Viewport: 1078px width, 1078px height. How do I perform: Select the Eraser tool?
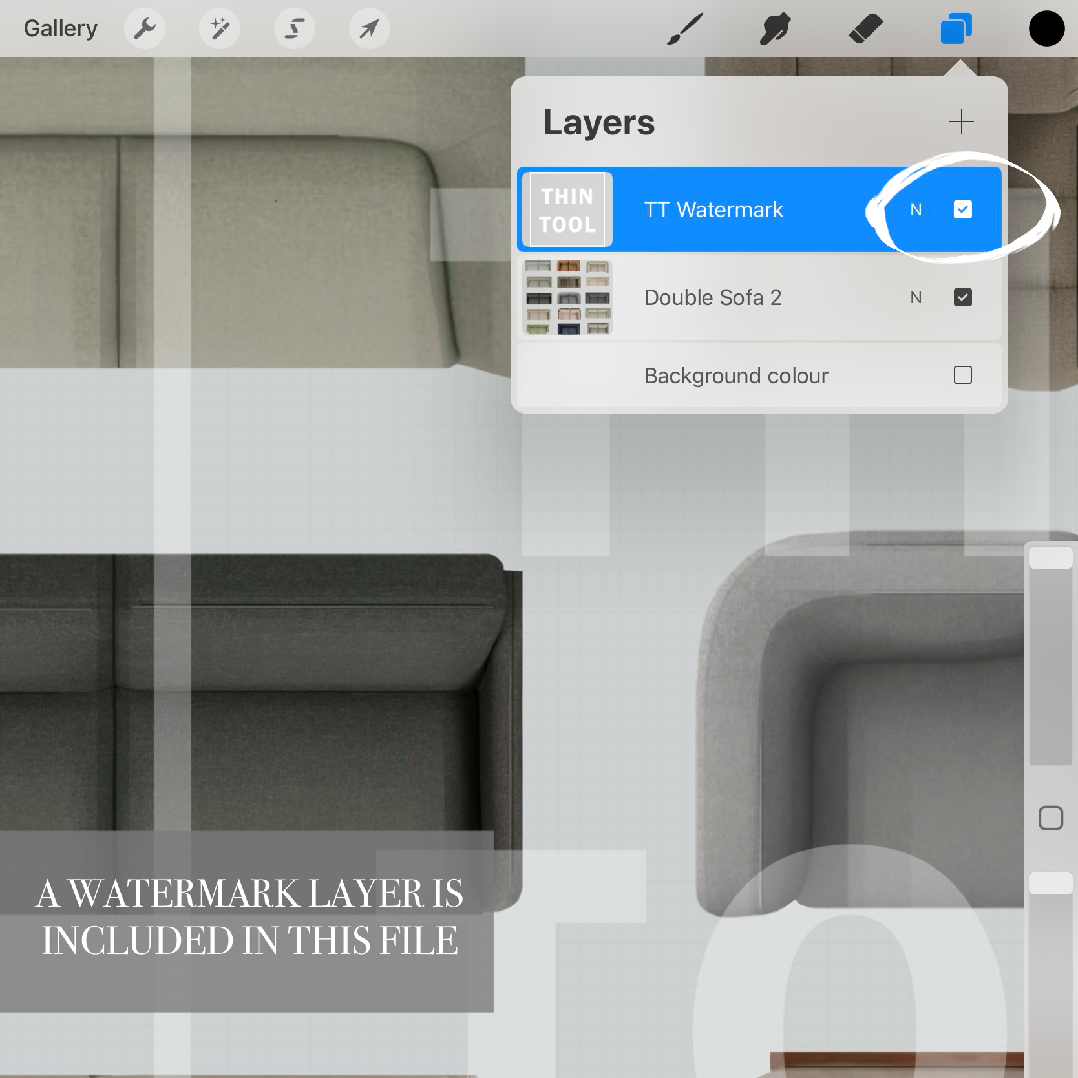[865, 29]
